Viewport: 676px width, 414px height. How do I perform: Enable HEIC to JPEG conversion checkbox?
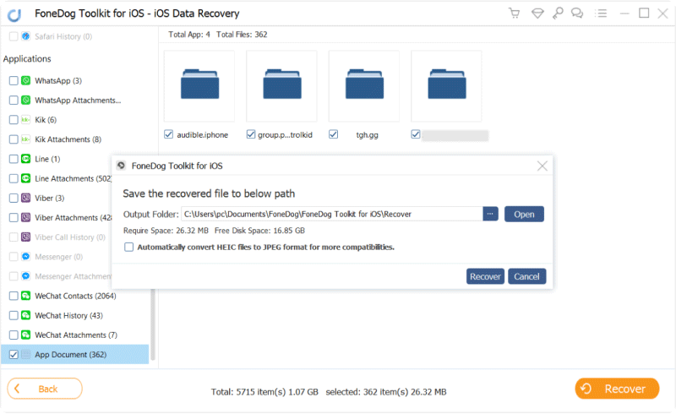[x=129, y=247]
